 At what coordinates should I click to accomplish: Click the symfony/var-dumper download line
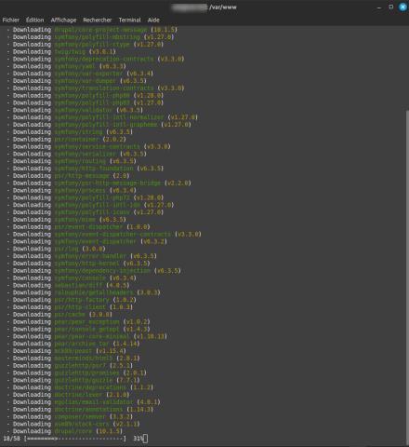76,81
